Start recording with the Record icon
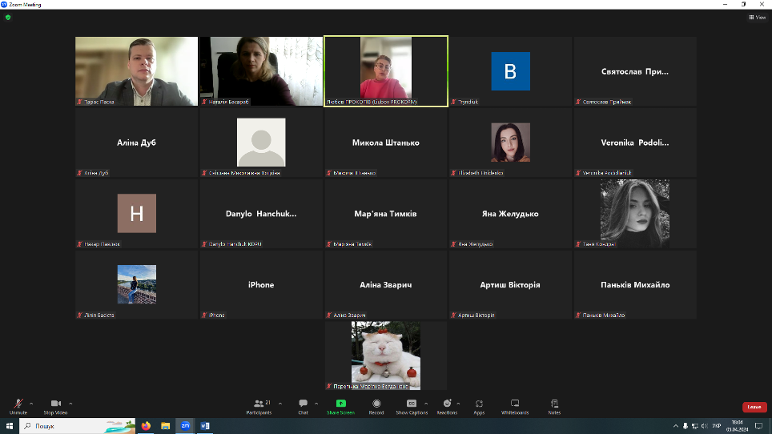Viewport: 772px width, 434px height. [x=376, y=404]
